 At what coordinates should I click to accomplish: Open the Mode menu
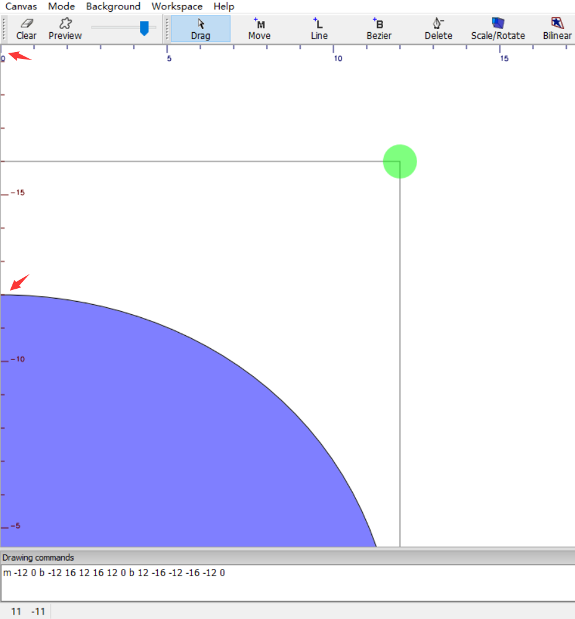[61, 6]
